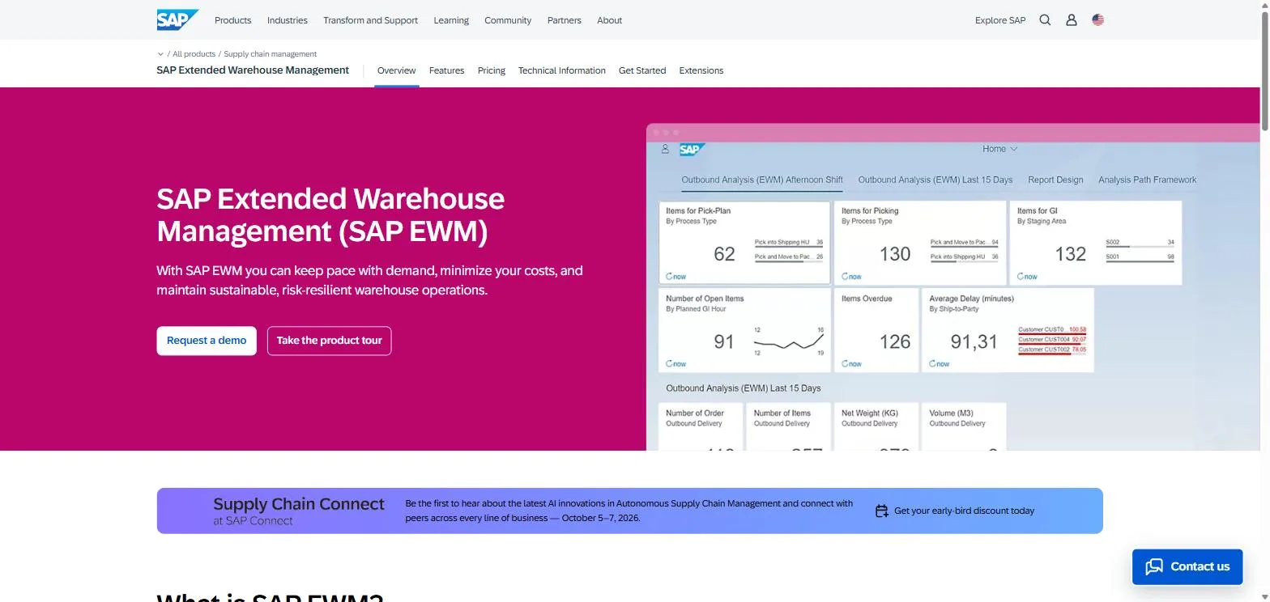
Task: Click Explore SAP link
Action: [1000, 20]
